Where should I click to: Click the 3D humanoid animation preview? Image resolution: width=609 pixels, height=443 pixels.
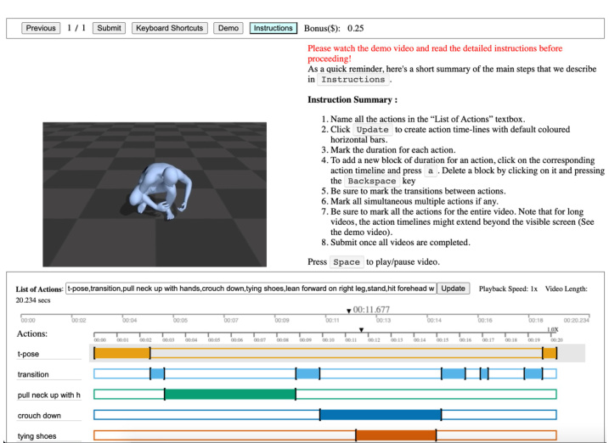(x=155, y=194)
